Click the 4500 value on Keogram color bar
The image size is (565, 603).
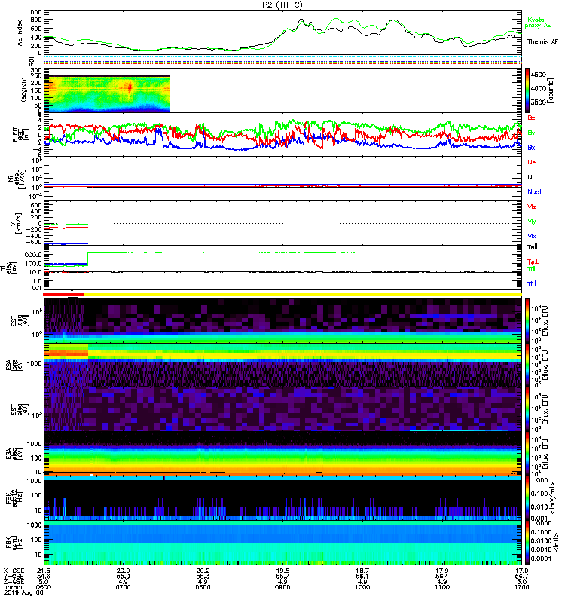pos(539,75)
